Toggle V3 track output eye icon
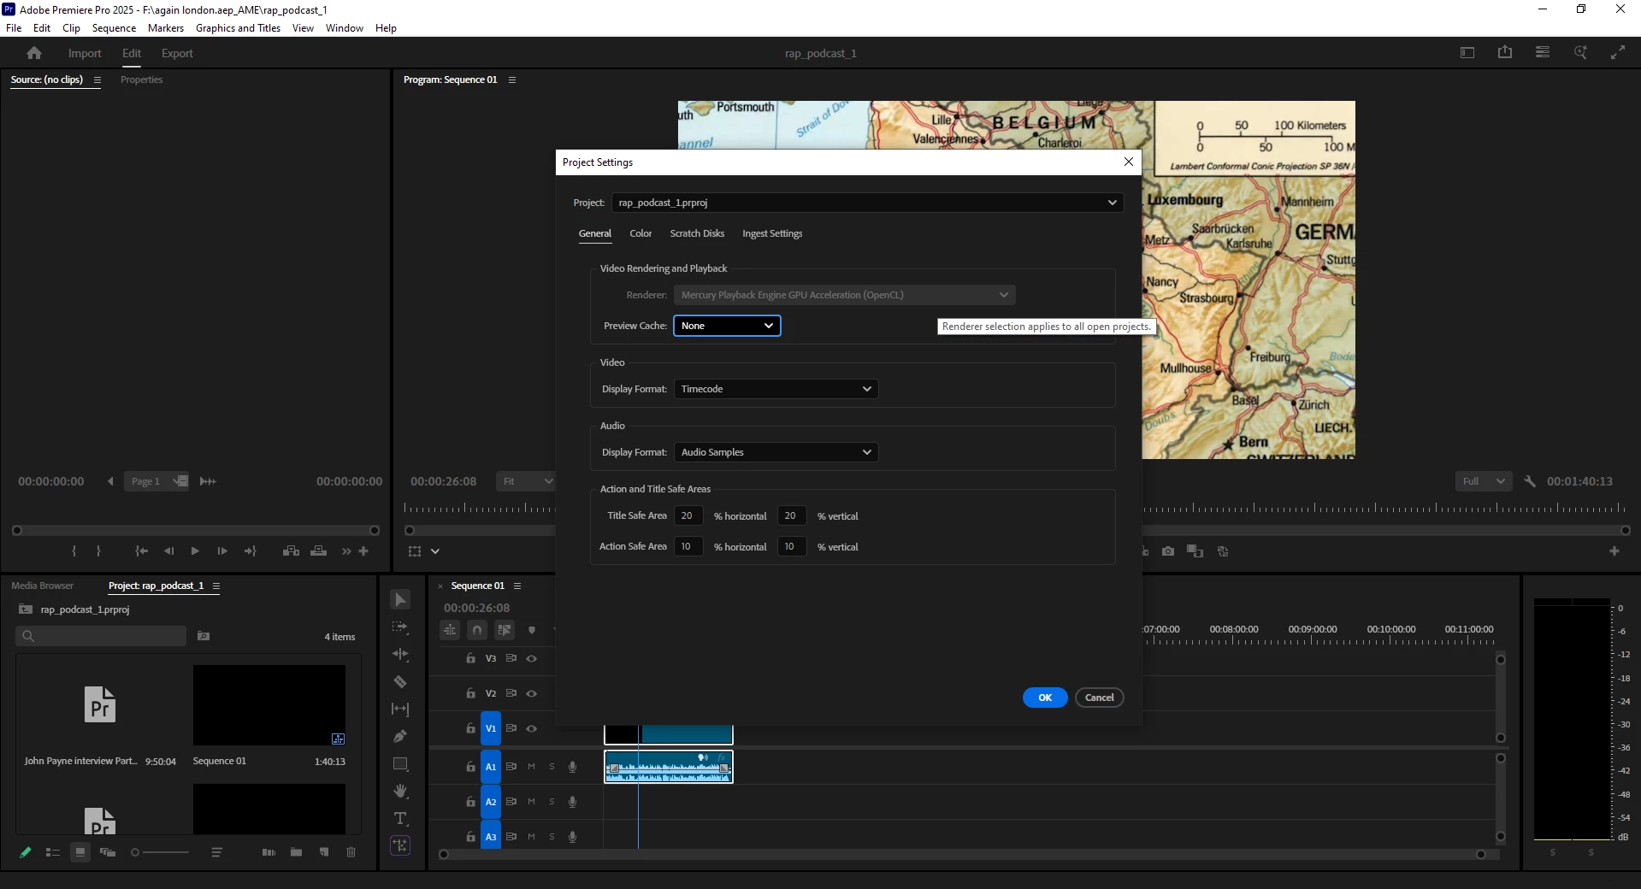The image size is (1641, 889). (531, 658)
